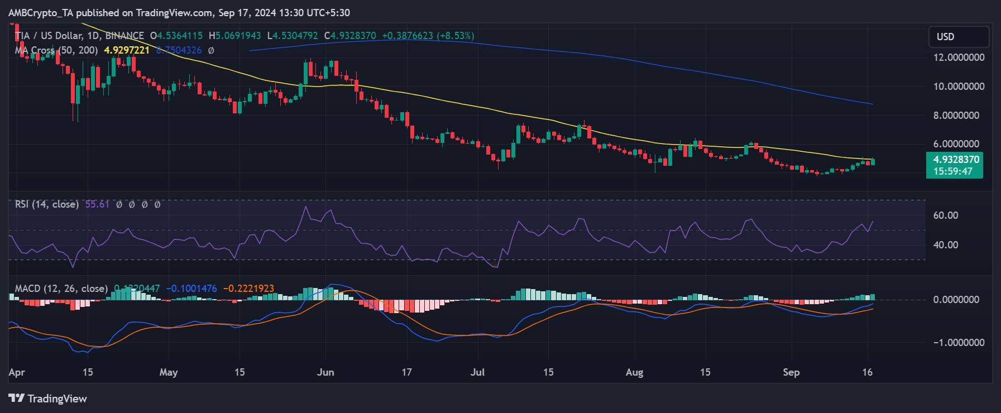Click the MACD line value -0.1001476
This screenshot has width=1001, height=413.
191,289
